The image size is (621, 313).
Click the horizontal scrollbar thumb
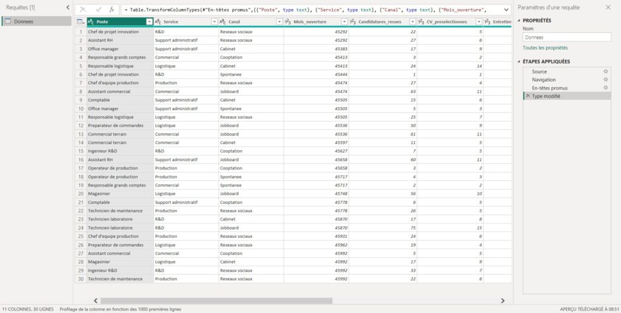pyautogui.click(x=217, y=301)
